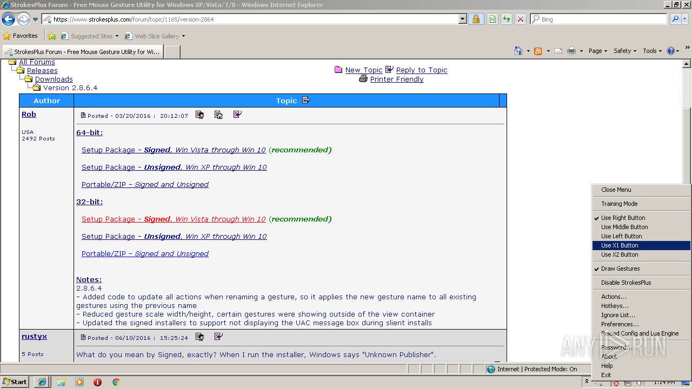Viewport: 692px width, 389px height.
Task: Download 32-bit Signed Setup Package red link
Action: click(x=174, y=219)
